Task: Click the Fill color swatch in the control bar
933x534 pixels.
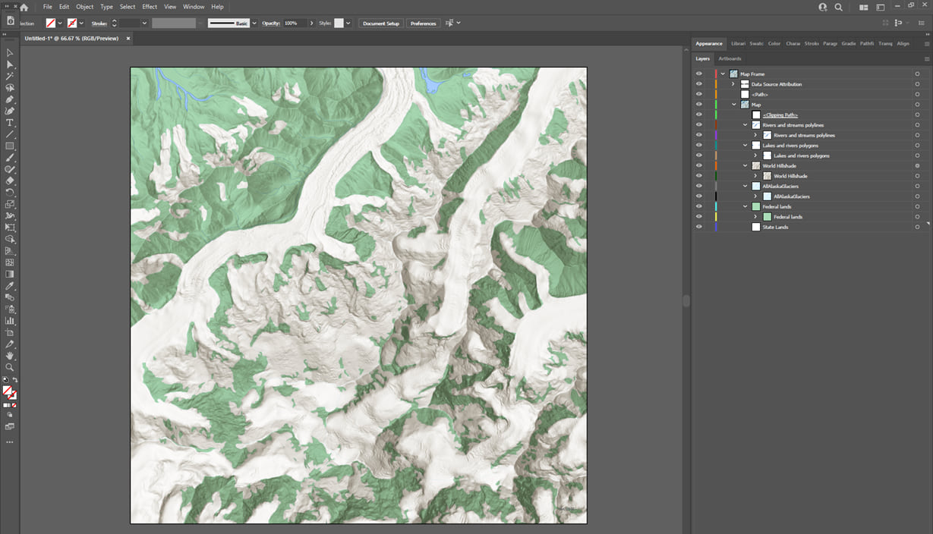Action: coord(50,23)
